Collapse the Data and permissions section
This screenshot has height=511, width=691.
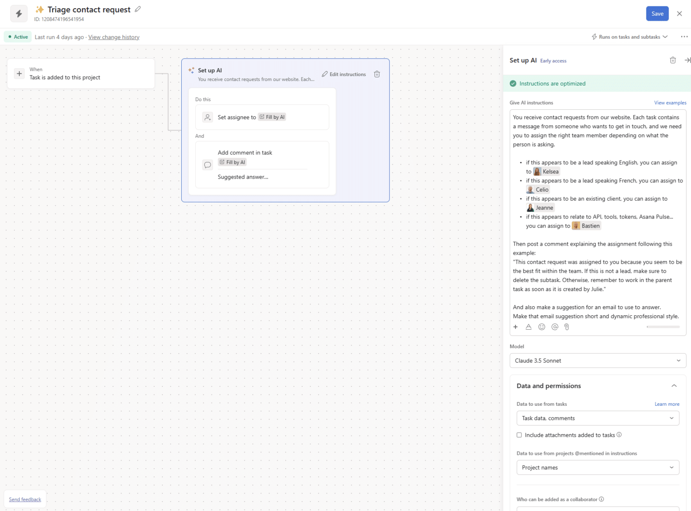pyautogui.click(x=674, y=385)
